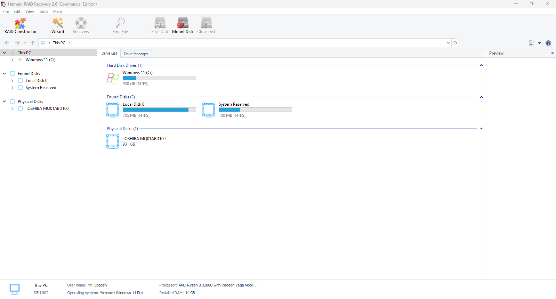Switch to the Drive Manager tab
Screen dimensions: 556x299
click(x=136, y=54)
